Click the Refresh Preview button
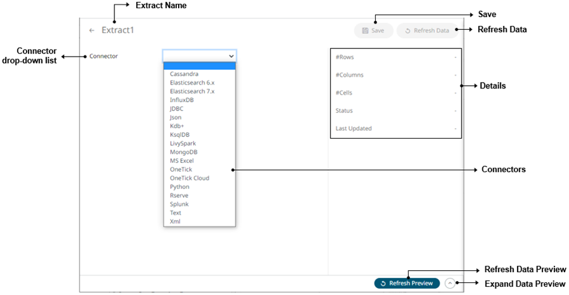 coord(407,283)
